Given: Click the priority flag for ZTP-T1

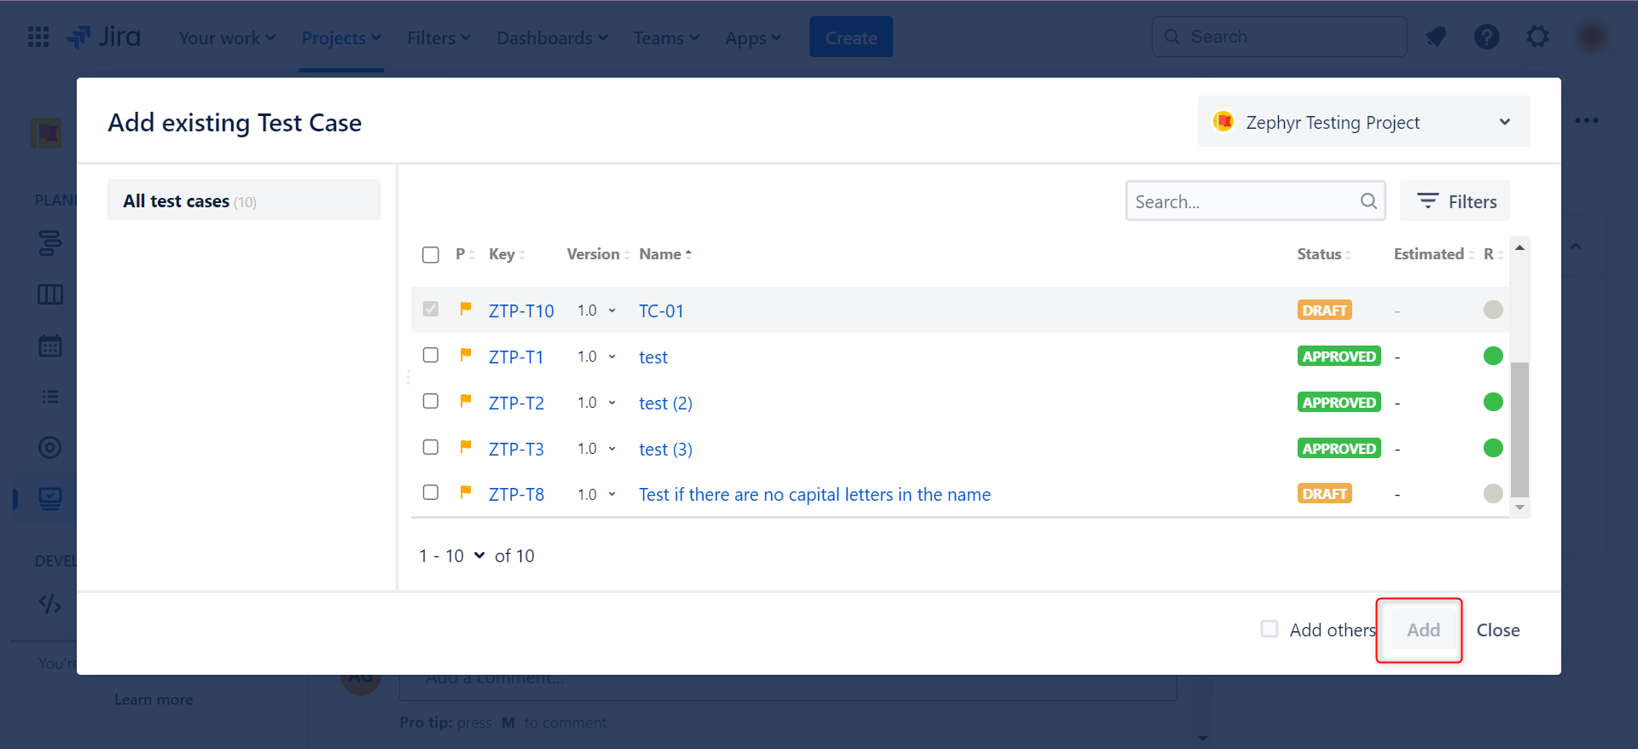Looking at the screenshot, I should [466, 355].
